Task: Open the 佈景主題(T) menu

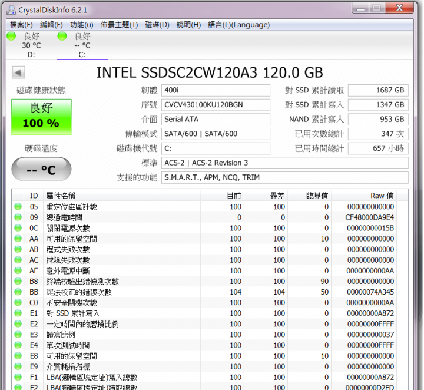Action: (119, 25)
